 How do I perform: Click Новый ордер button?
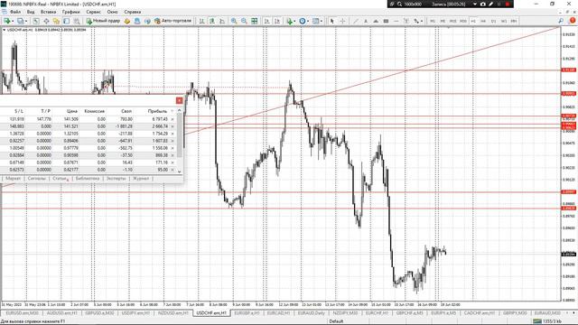click(103, 21)
